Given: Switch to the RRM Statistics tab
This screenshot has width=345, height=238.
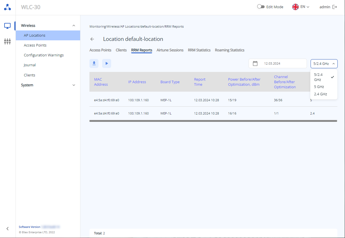Looking at the screenshot, I should tap(199, 50).
